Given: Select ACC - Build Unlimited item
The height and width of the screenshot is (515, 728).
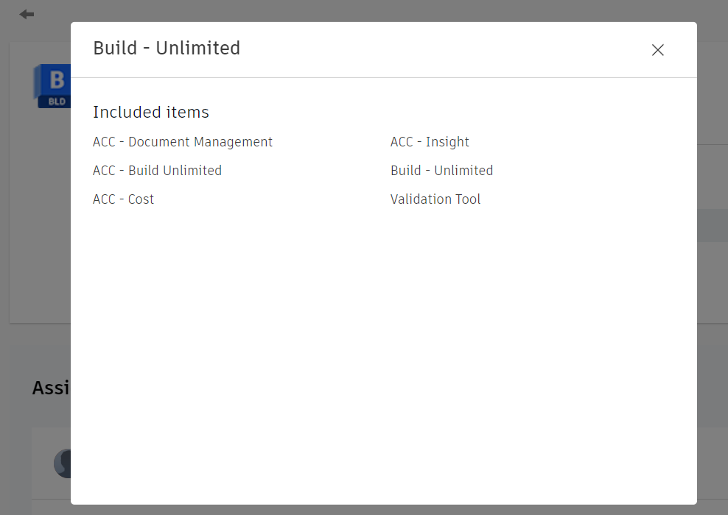Looking at the screenshot, I should [157, 171].
